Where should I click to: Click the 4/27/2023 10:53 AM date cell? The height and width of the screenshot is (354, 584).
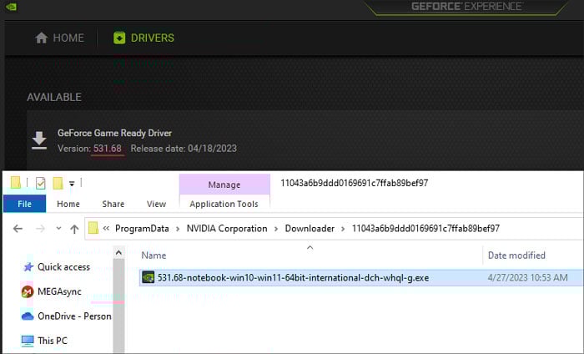[528, 278]
